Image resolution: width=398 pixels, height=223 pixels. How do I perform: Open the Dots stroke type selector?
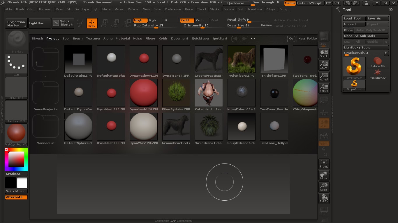click(16, 65)
